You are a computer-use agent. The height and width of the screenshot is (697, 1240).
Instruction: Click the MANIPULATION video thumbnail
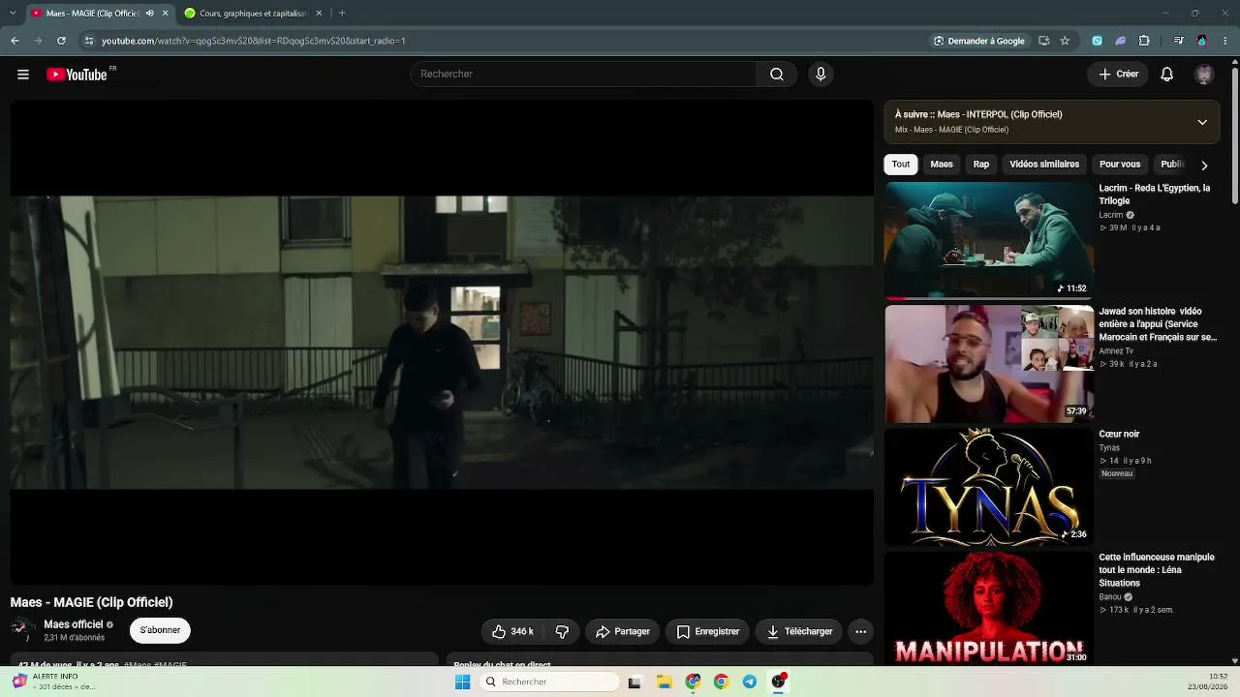[x=989, y=609]
